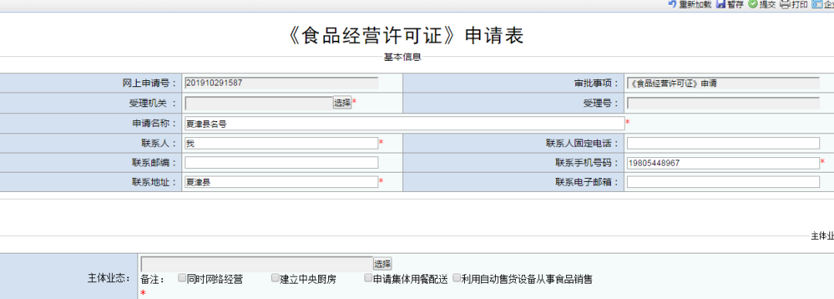Viewport: 834px width, 299px height.
Task: Click the 审批事项 field
Action: pos(724,83)
